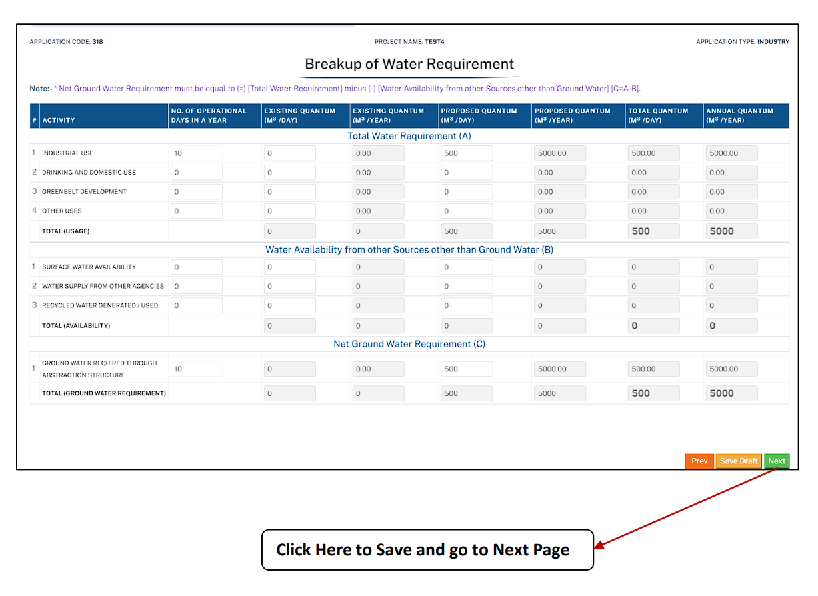
Task: Click Proposed Quantum day field for Industrial Use
Action: pyautogui.click(x=466, y=153)
